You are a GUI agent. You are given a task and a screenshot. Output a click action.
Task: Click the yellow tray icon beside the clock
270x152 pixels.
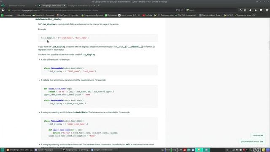coord(264,150)
